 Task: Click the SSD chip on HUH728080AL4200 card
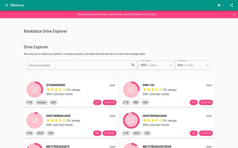click(x=51, y=133)
